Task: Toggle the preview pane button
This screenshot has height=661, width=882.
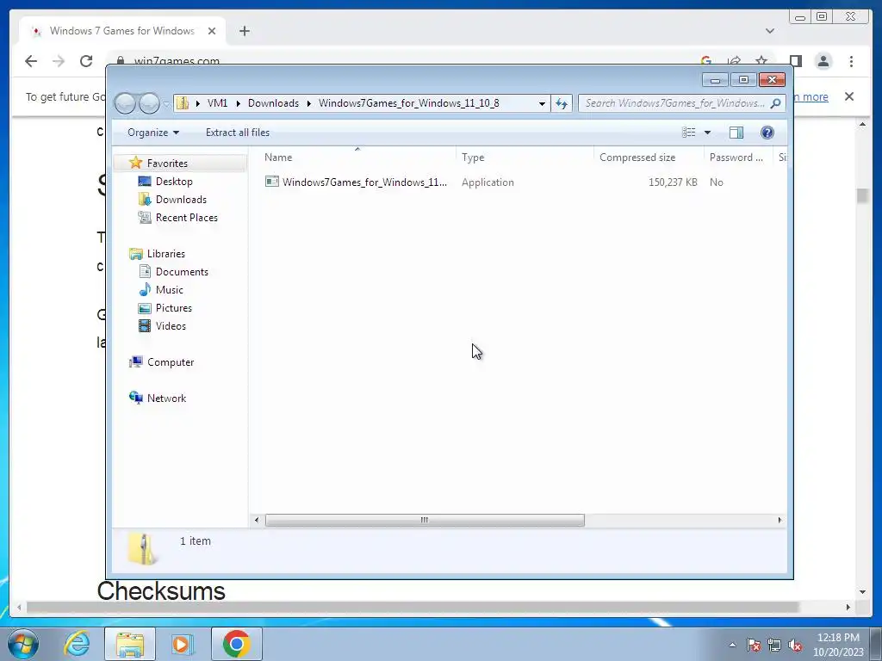Action: pyautogui.click(x=736, y=133)
